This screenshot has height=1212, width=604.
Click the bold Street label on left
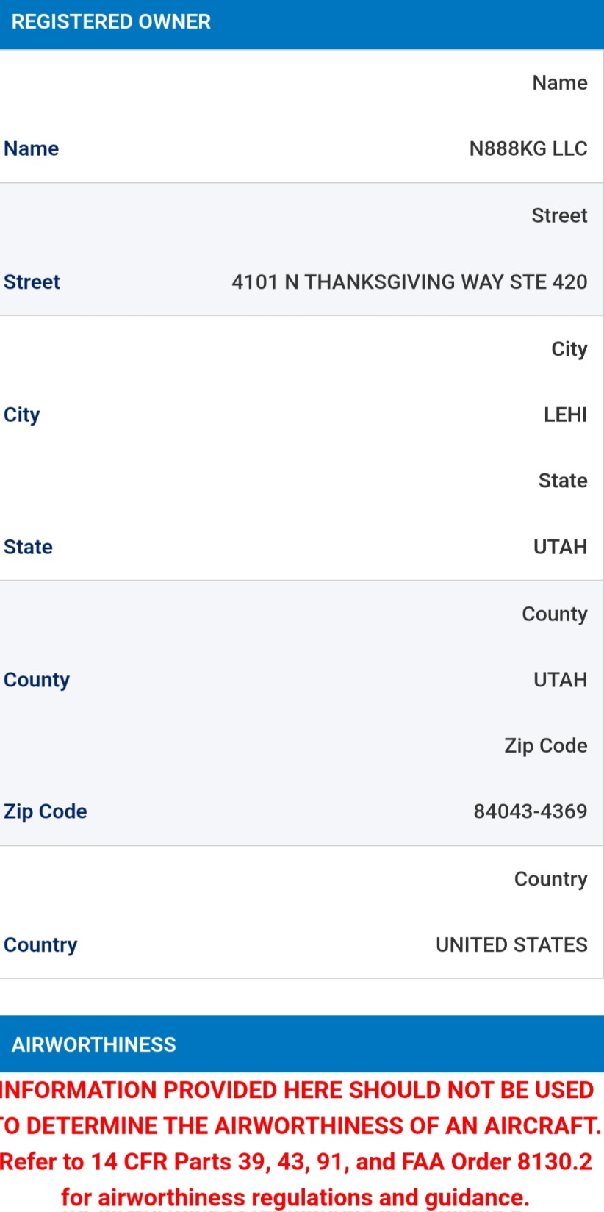(x=32, y=282)
